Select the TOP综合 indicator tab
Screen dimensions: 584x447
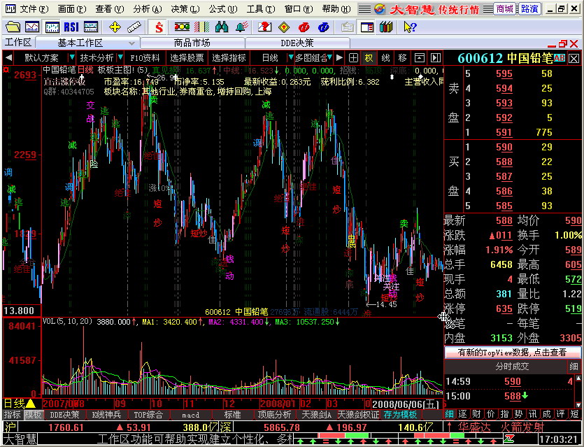[x=148, y=415]
